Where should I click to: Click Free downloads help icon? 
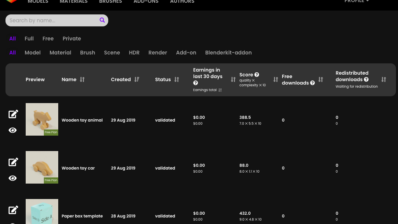coord(312,83)
